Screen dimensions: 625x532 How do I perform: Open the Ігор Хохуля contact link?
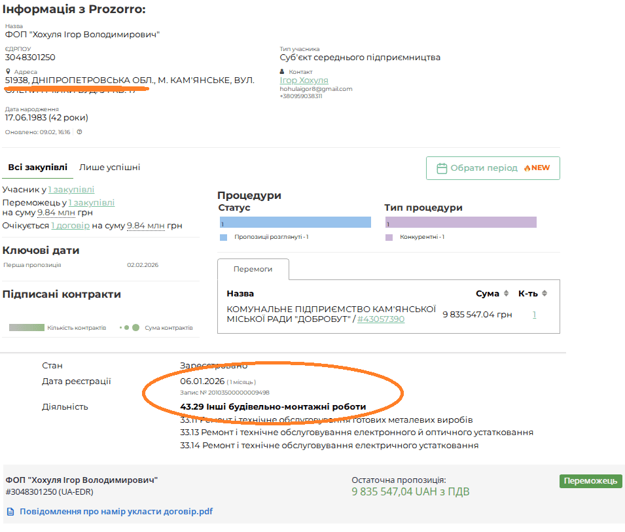(x=304, y=80)
